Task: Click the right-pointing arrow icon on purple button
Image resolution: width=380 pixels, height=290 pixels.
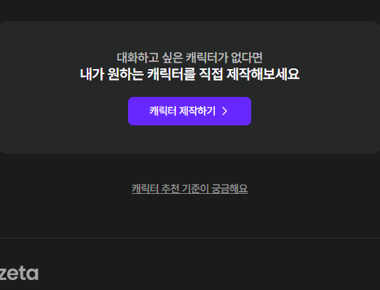Action: pos(225,111)
